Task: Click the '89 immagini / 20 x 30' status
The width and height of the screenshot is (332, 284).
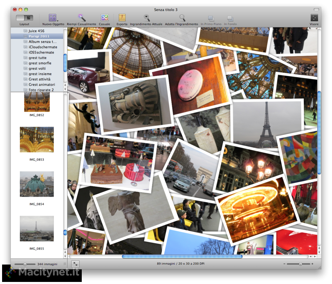Action: [x=181, y=264]
